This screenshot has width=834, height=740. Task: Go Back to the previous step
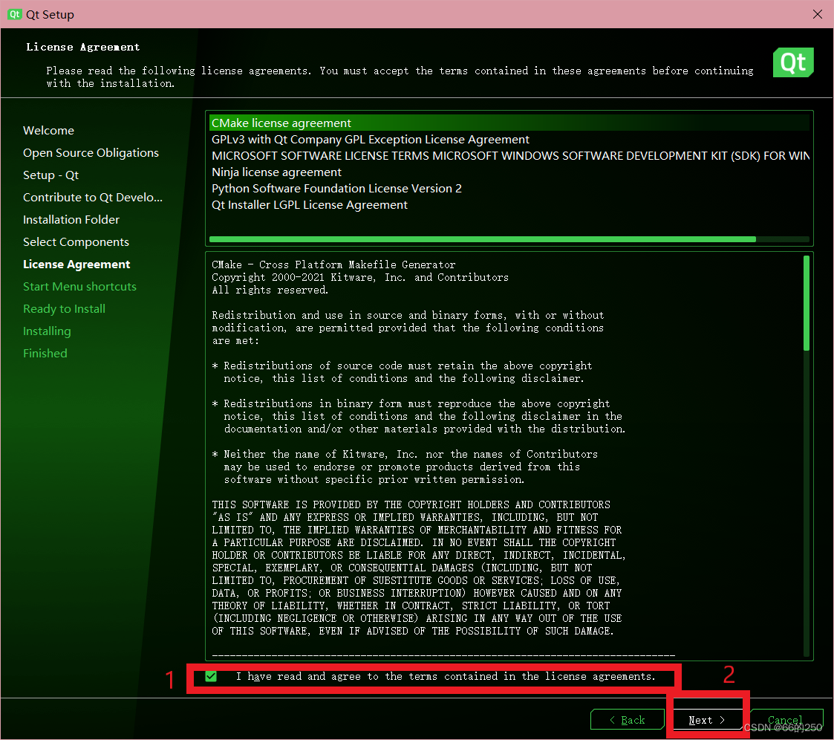[x=627, y=720]
